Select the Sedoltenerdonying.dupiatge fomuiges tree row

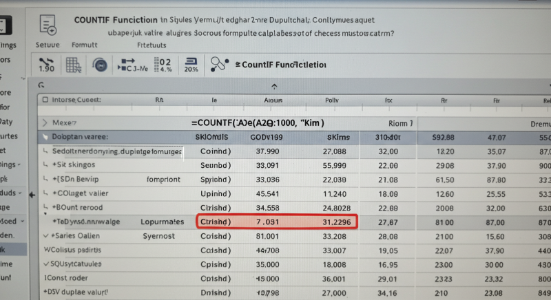[116, 151]
